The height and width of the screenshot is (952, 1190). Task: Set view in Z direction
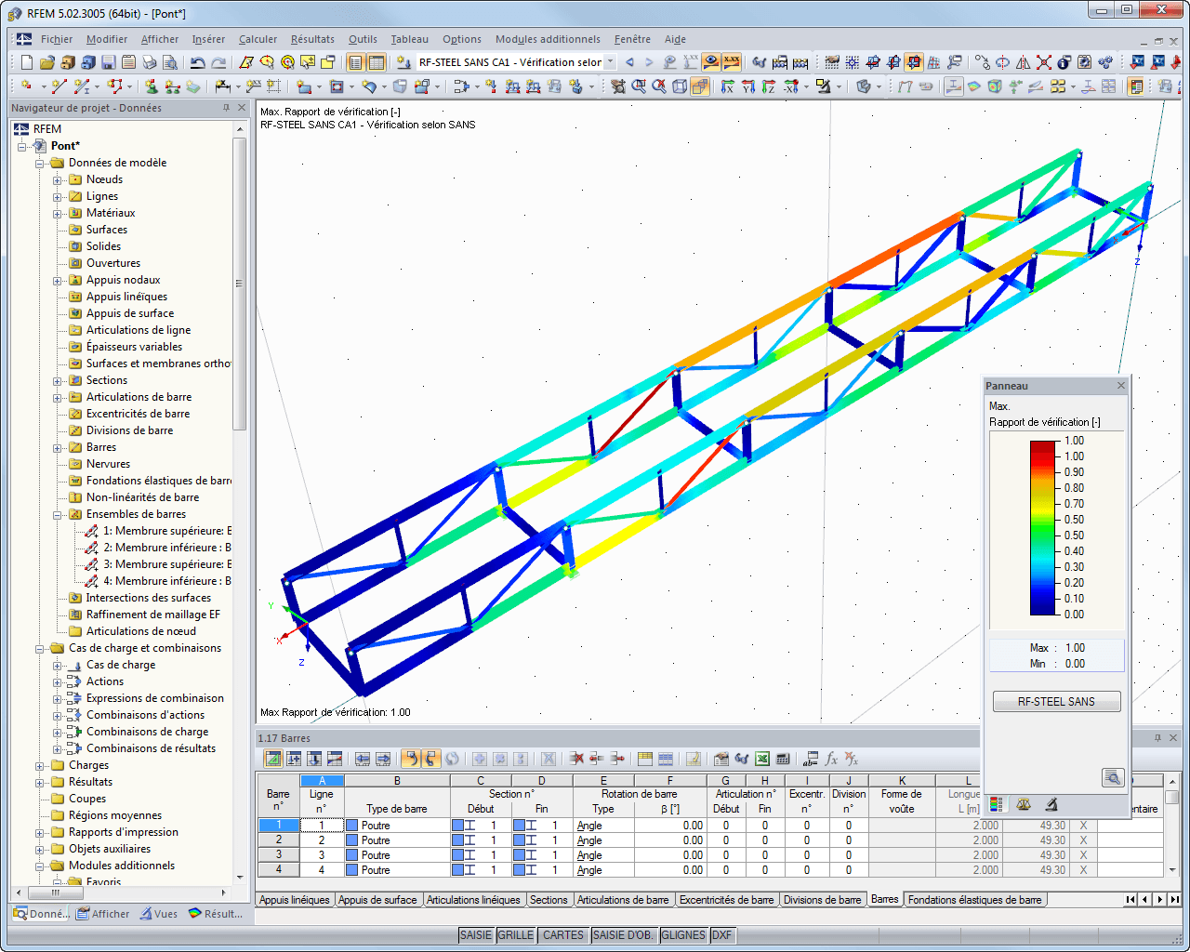tap(769, 86)
